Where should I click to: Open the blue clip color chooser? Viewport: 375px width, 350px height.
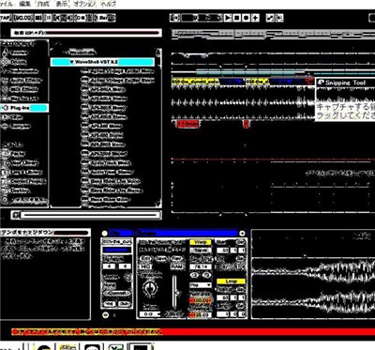tap(117, 250)
